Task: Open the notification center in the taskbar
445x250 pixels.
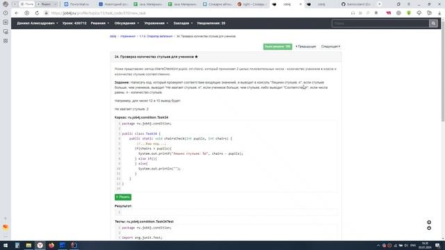Action: coord(437,245)
